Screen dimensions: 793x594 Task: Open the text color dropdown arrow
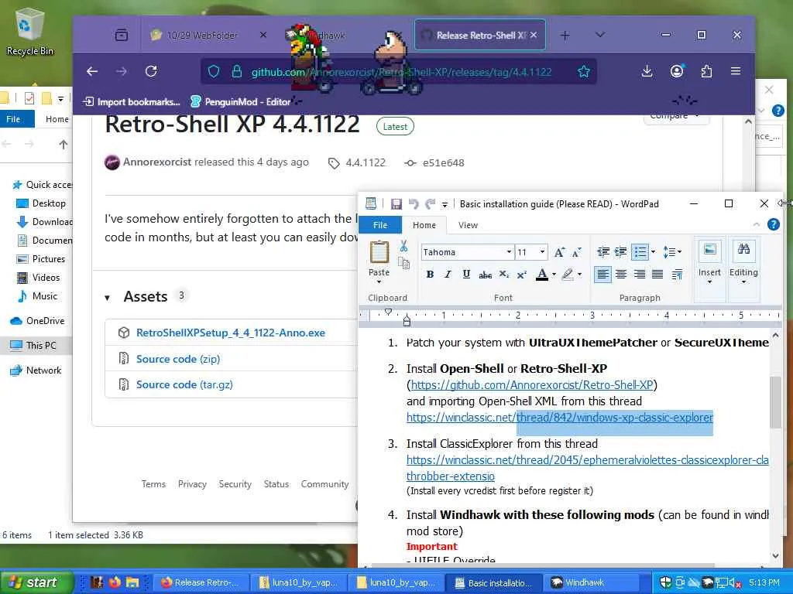554,275
